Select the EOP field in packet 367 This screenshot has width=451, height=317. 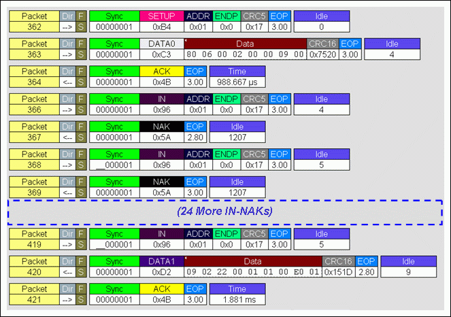click(x=195, y=131)
